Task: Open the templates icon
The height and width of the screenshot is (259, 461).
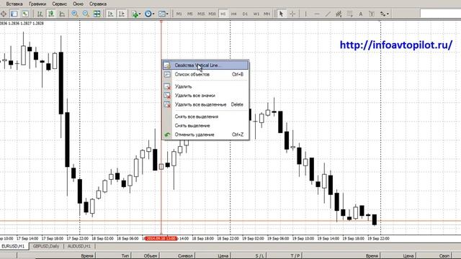Action: [161, 14]
